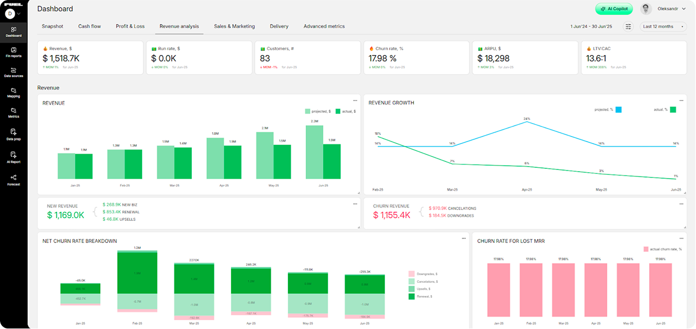
Task: Open the Sales & Marketing tab
Action: click(x=234, y=26)
